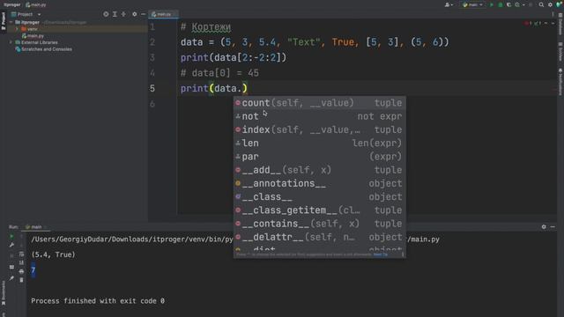Click the Profile icon in toolbar
This screenshot has height=317, width=564.
click(517, 4)
